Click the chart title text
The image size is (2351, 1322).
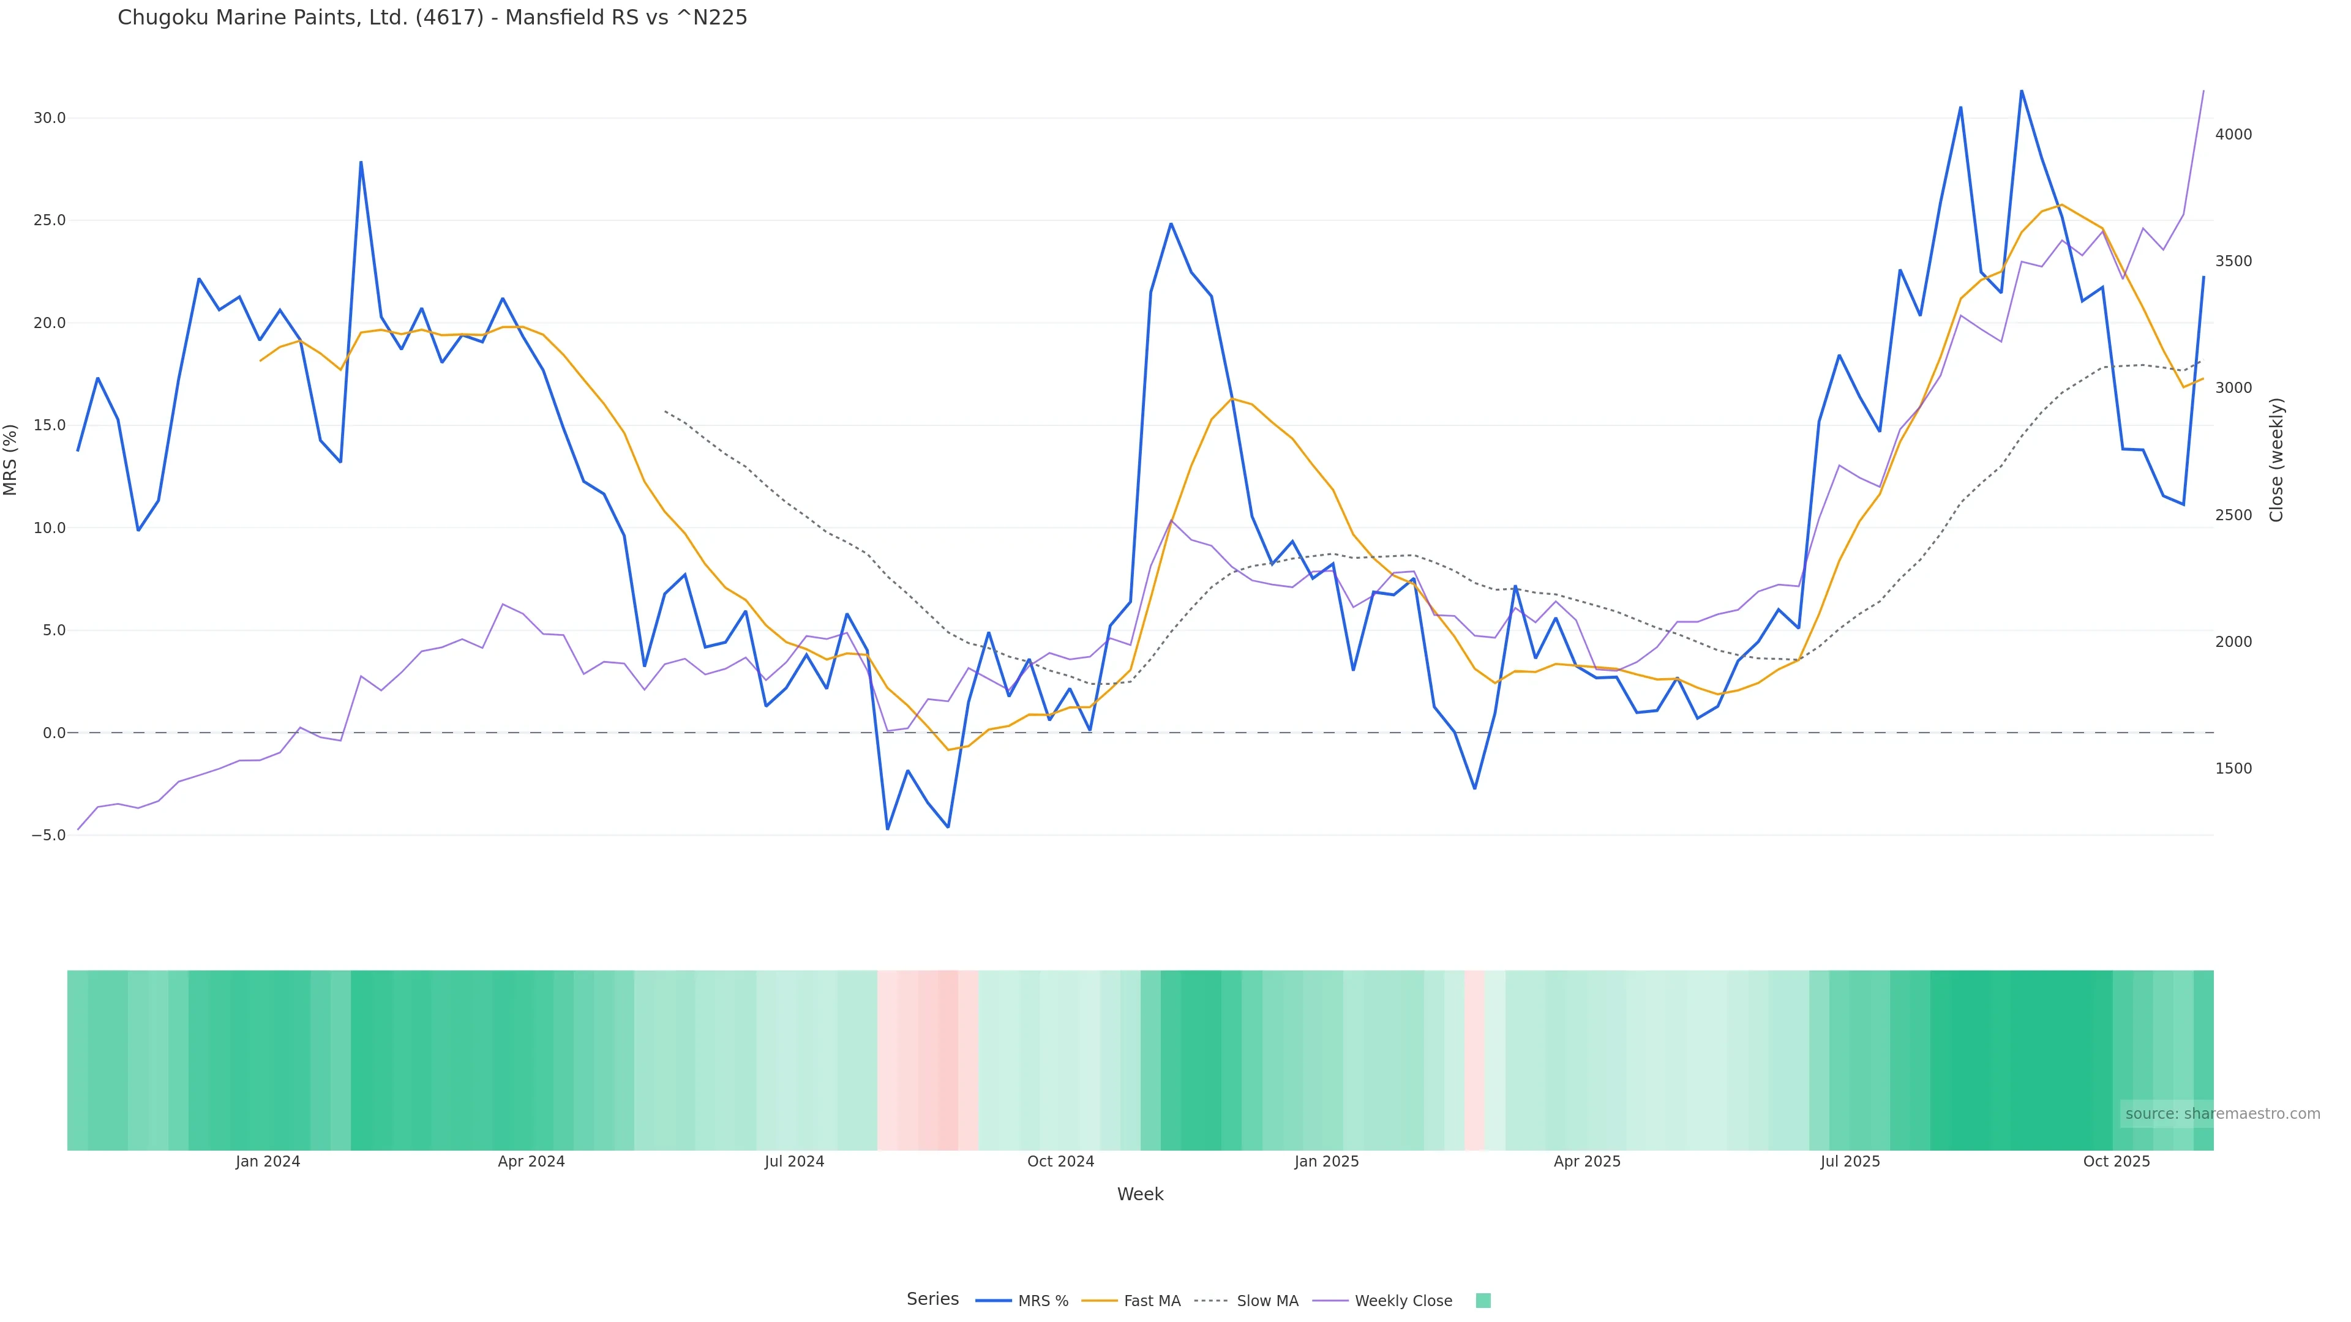pos(433,17)
